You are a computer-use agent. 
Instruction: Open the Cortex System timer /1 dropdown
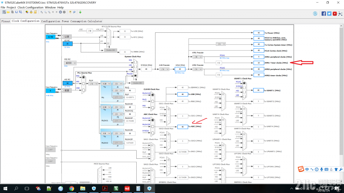coord(221,44)
